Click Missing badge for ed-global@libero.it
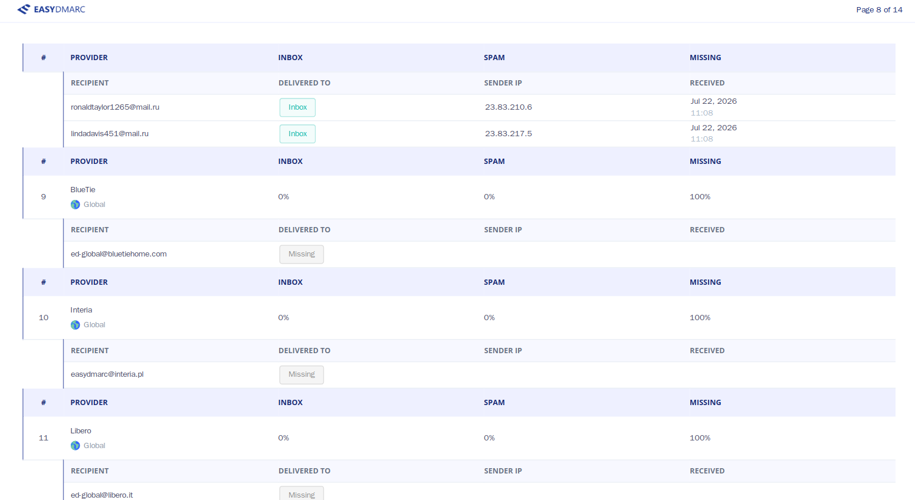The height and width of the screenshot is (500, 915). (x=301, y=494)
